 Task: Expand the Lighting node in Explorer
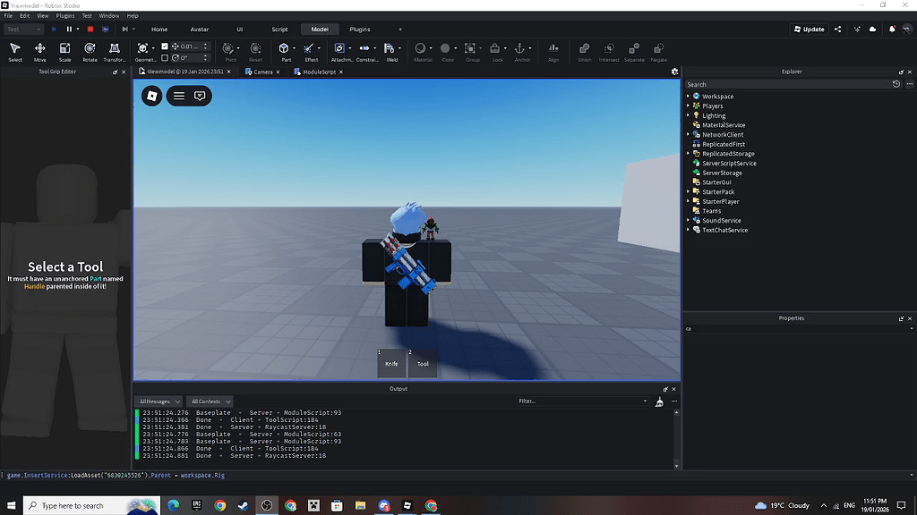689,115
